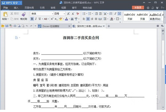Click the Save icon in quick access toolbar
This screenshot has height=112, width=166.
click(7, 26)
